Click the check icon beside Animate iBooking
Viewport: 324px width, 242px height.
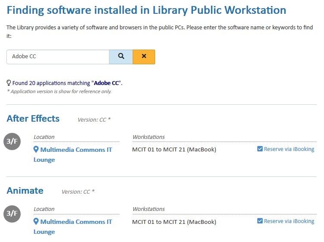260,221
